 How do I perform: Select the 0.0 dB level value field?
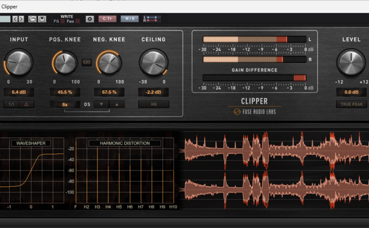pos(351,92)
